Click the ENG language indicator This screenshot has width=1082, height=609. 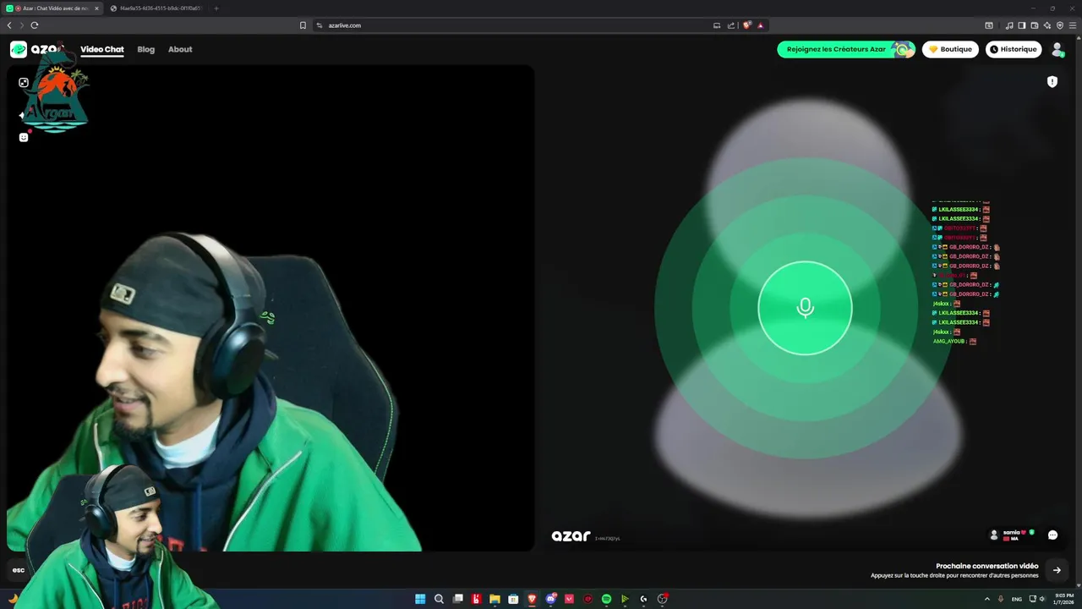click(x=1016, y=599)
